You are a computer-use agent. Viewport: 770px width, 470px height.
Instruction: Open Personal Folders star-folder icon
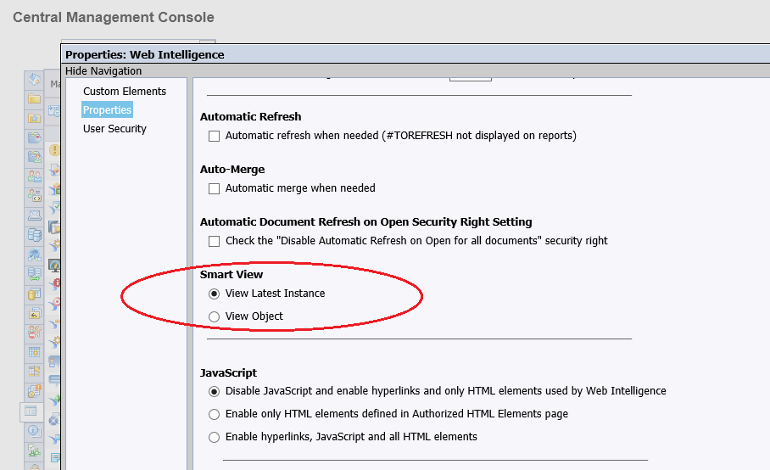pos(35,119)
